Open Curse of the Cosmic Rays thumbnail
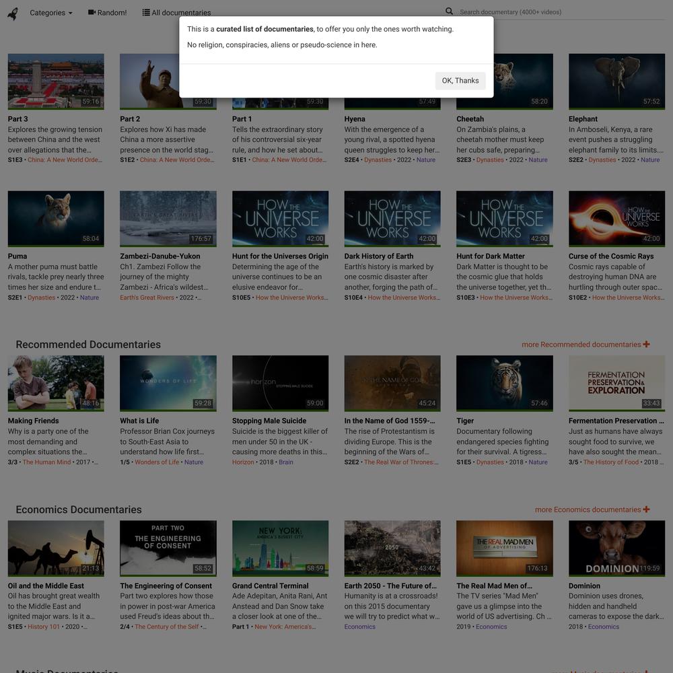Image resolution: width=673 pixels, height=673 pixels. pyautogui.click(x=616, y=219)
